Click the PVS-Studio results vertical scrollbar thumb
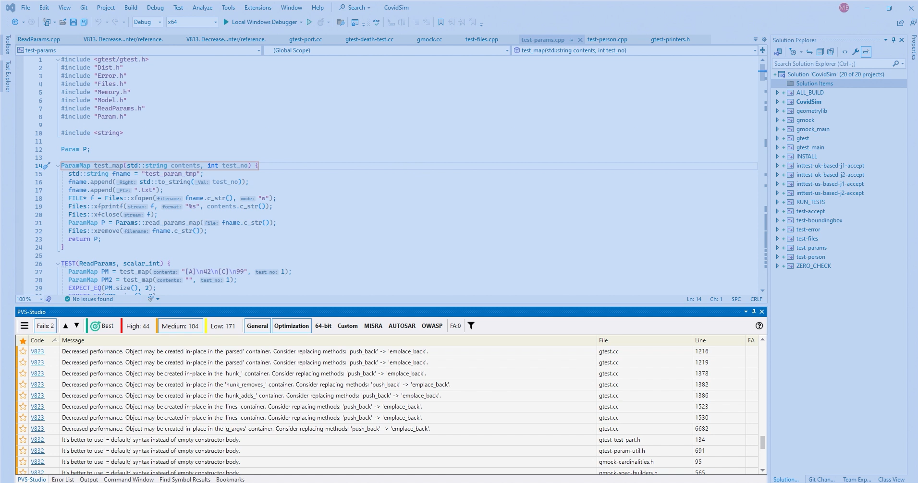 [x=762, y=442]
